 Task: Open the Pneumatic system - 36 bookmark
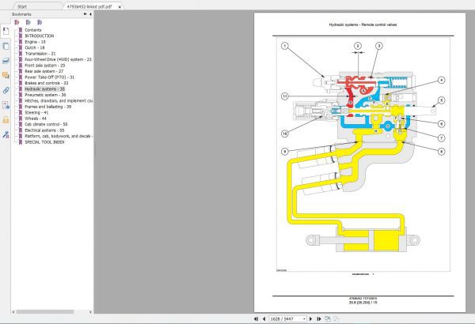(x=45, y=95)
